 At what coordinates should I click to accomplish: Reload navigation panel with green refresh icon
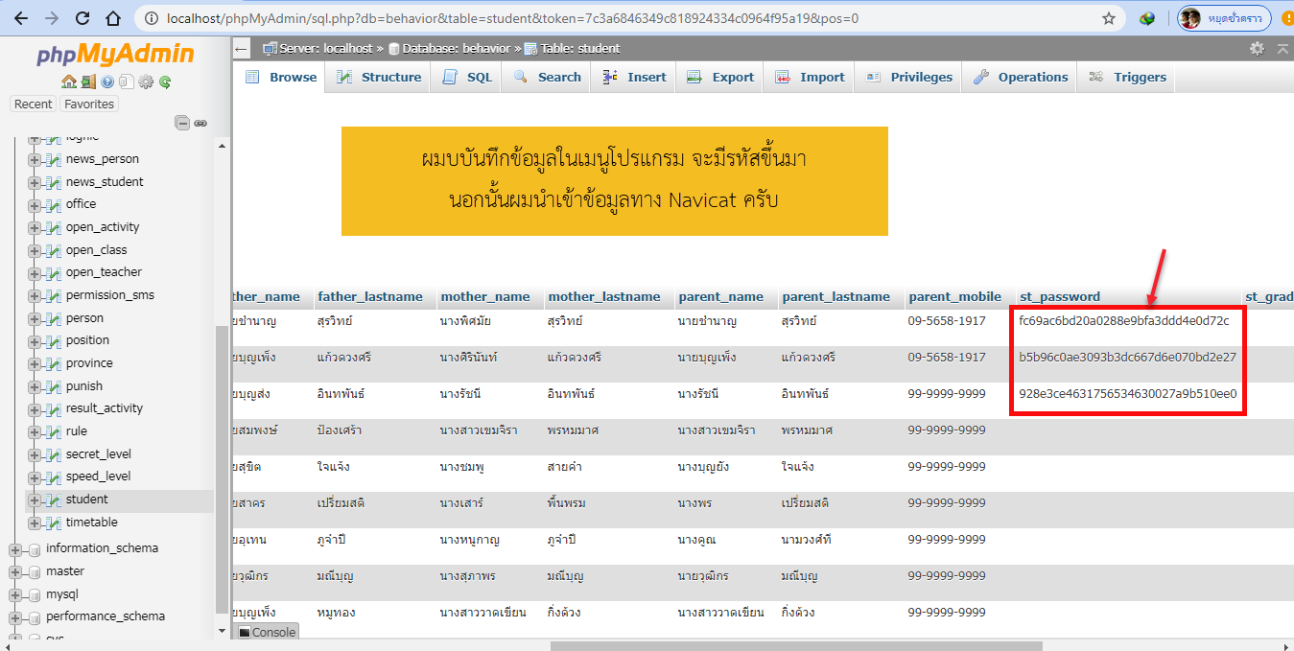click(165, 82)
